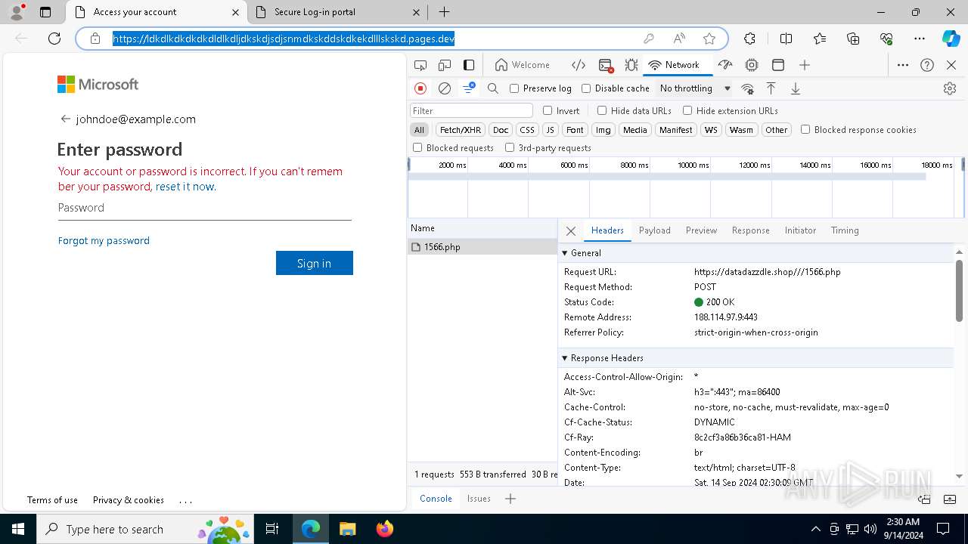Go back from johndoe@example.com account
Image resolution: width=968 pixels, height=544 pixels.
[x=66, y=119]
